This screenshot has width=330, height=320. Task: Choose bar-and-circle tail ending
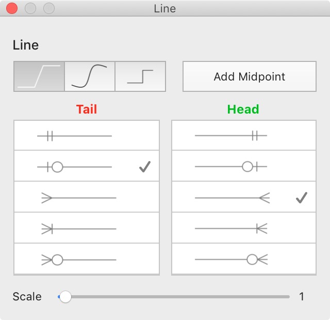tap(87, 166)
